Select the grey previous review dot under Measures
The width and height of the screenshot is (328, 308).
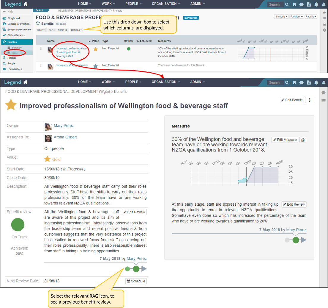point(287,240)
